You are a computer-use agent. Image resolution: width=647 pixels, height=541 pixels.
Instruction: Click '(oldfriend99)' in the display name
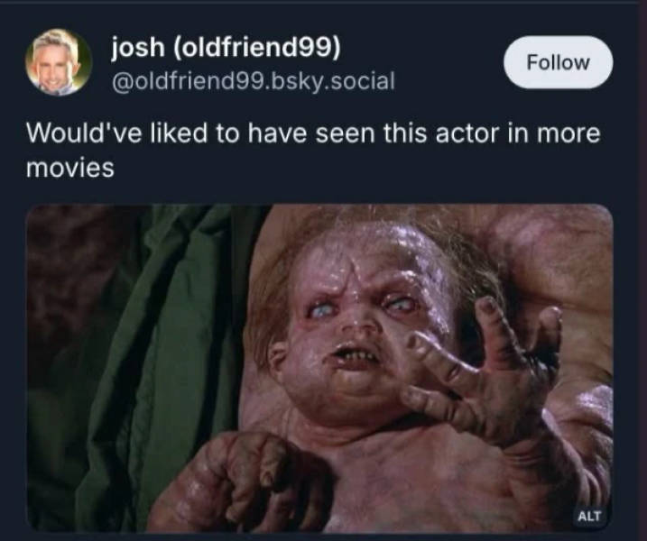tap(257, 48)
